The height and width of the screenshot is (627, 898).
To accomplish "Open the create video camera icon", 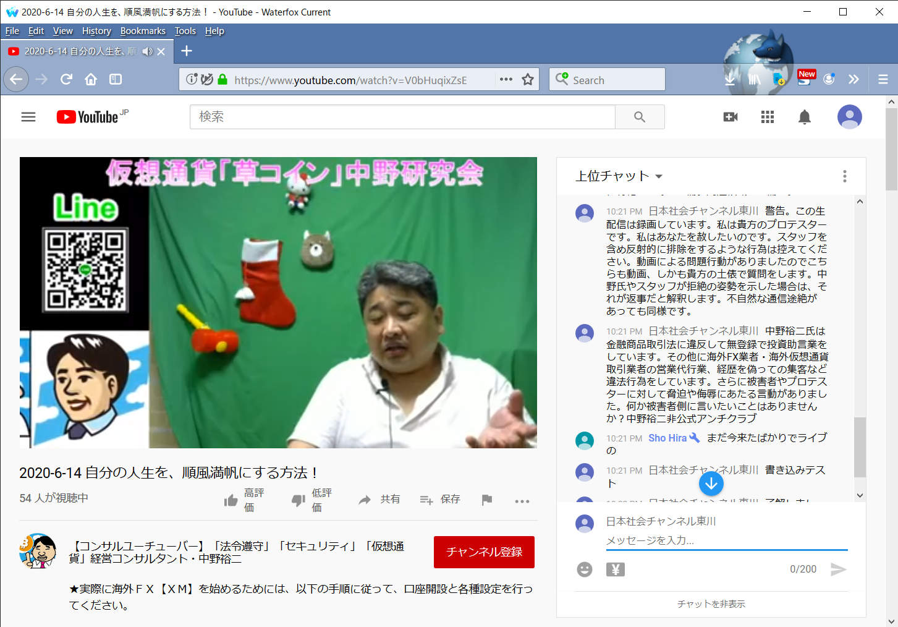I will [731, 117].
